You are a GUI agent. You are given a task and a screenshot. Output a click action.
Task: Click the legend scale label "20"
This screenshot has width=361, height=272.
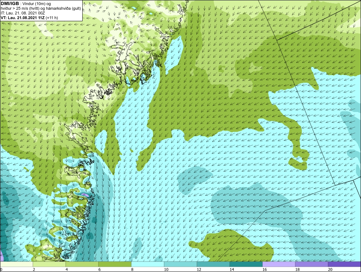(330, 269)
